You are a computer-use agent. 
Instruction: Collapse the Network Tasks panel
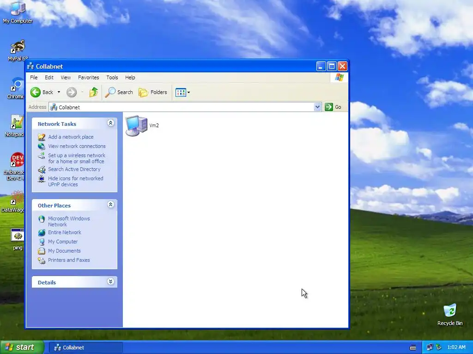pos(111,123)
